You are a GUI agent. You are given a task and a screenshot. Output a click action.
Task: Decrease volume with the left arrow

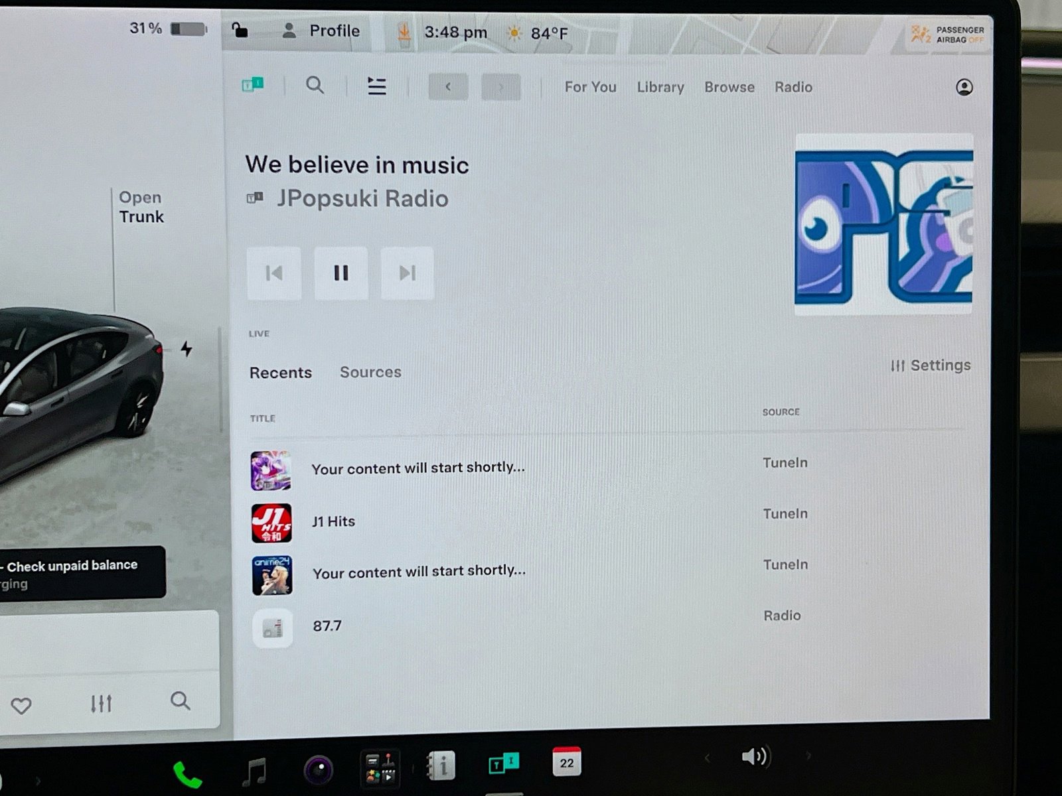click(x=707, y=757)
